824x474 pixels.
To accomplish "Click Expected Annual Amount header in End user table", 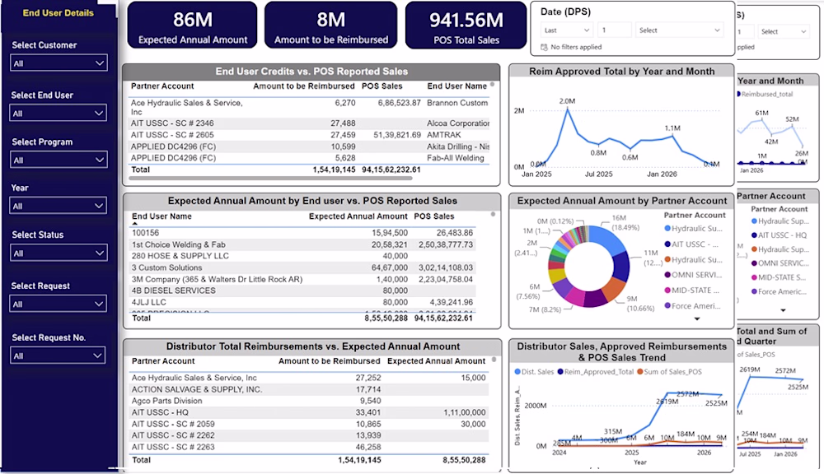I will (358, 216).
